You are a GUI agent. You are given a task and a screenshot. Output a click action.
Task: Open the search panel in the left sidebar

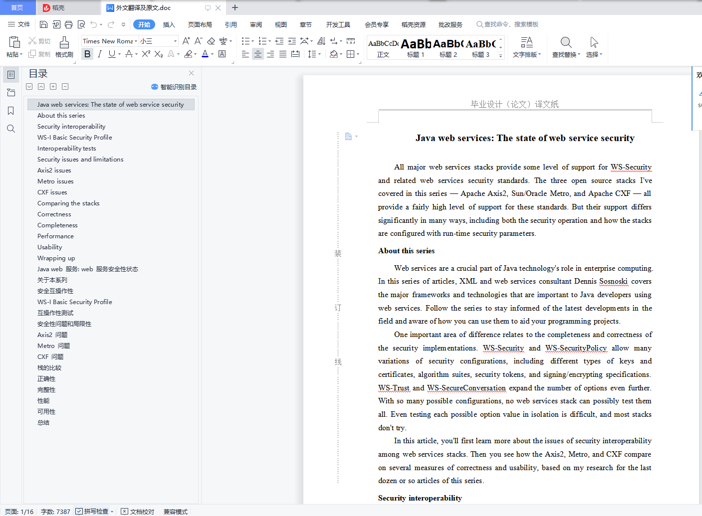11,129
